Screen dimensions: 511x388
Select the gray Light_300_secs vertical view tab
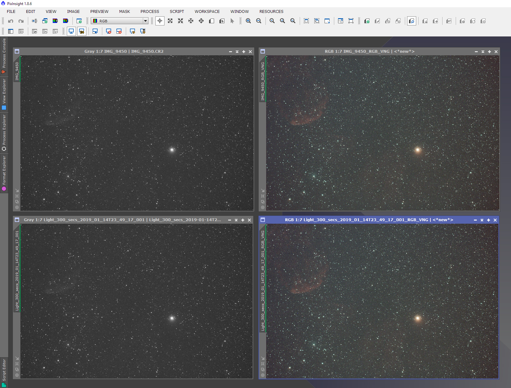(17, 268)
